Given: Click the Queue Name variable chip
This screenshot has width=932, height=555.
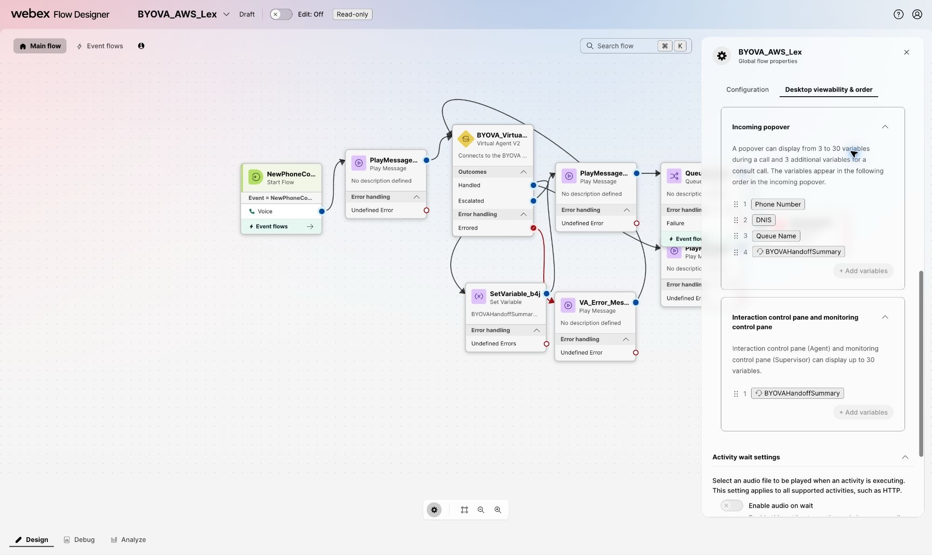Looking at the screenshot, I should [x=776, y=236].
